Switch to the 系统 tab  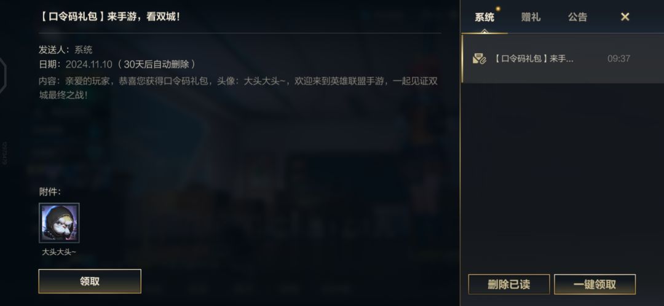pos(484,17)
